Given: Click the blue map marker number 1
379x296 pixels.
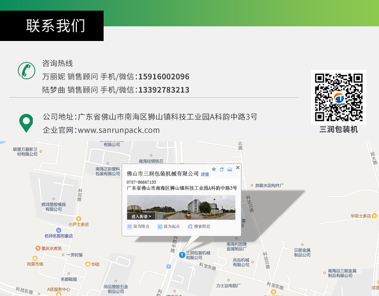Looking at the screenshot, I should (182, 255).
